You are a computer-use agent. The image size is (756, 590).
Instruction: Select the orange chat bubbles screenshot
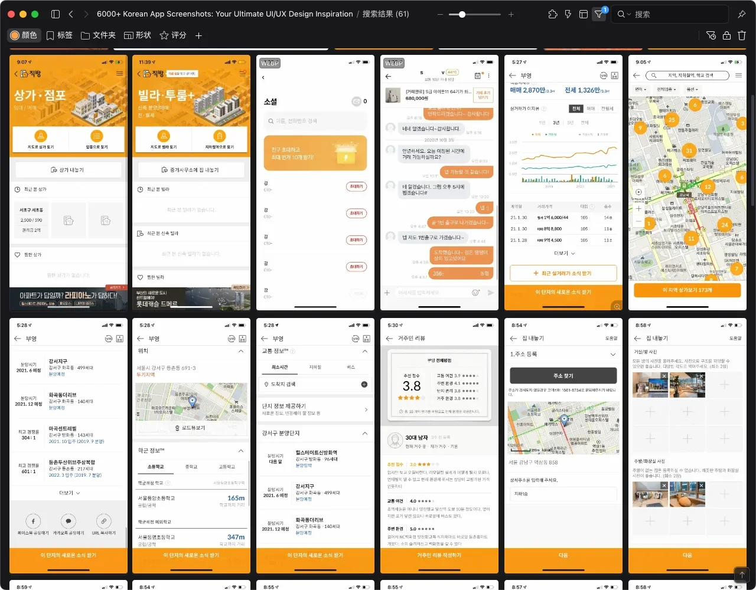439,183
